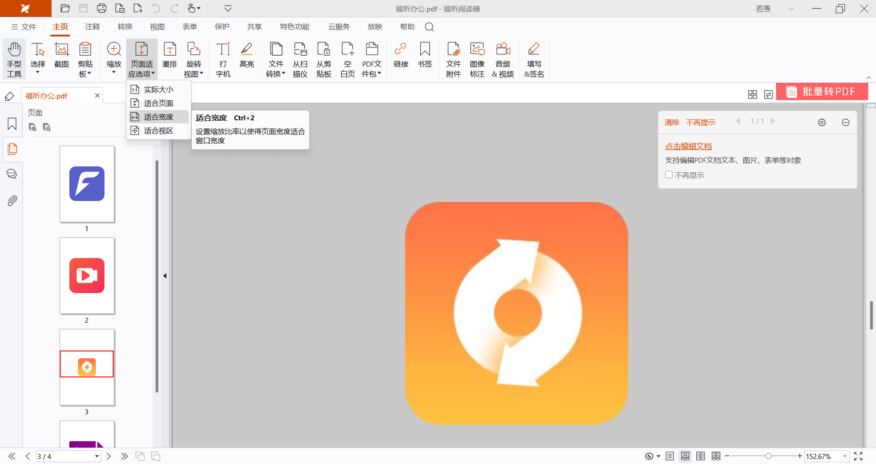876x464 pixels.
Task: Open the zoom percentage dropdown 152.67%
Action: coord(845,456)
